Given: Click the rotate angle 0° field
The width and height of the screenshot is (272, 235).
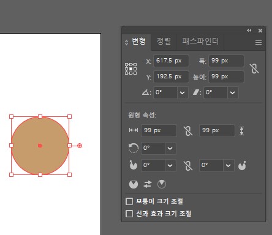Looking at the screenshot, I should (165, 92).
